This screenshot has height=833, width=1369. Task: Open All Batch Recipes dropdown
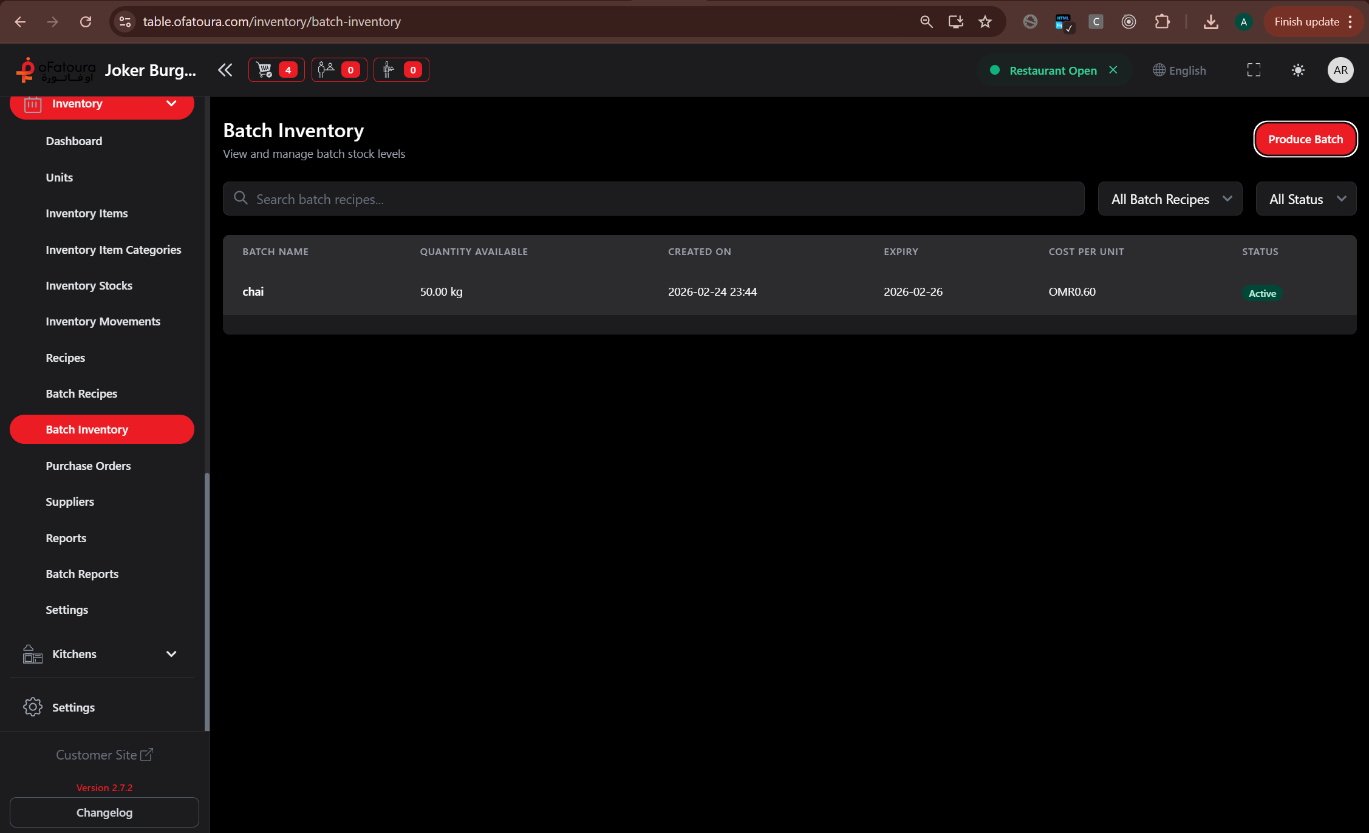pyautogui.click(x=1170, y=199)
